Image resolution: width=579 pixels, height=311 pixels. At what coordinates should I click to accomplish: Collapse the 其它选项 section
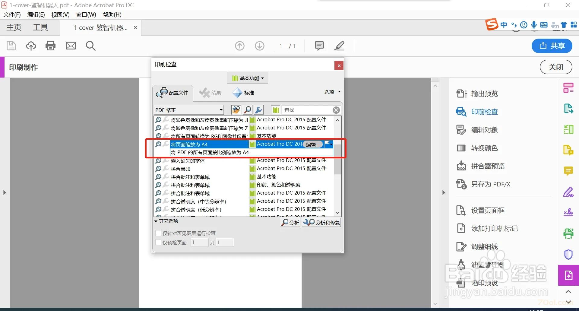(166, 221)
